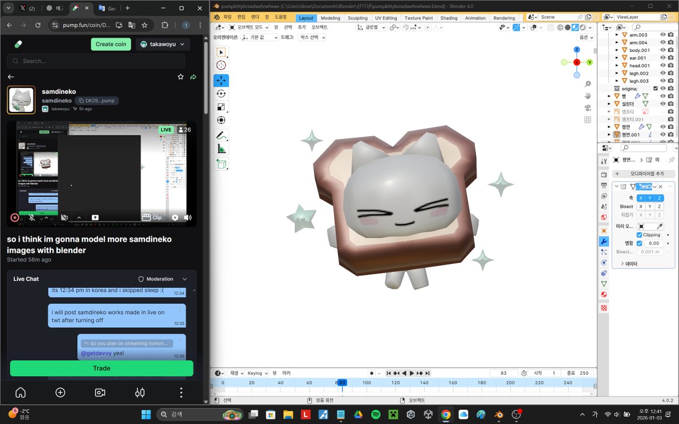Uncheck the origina; collection checkbox

[x=655, y=89]
